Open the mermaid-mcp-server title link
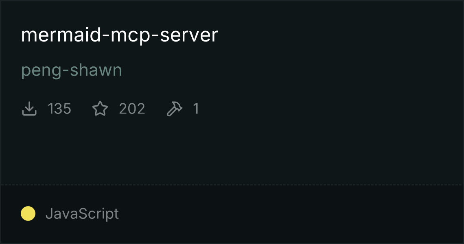This screenshot has width=464, height=244. (120, 35)
